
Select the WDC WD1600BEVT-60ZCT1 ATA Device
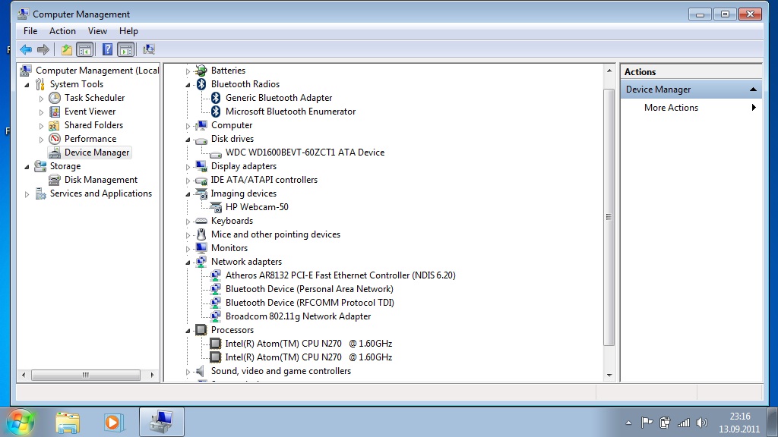tap(305, 152)
